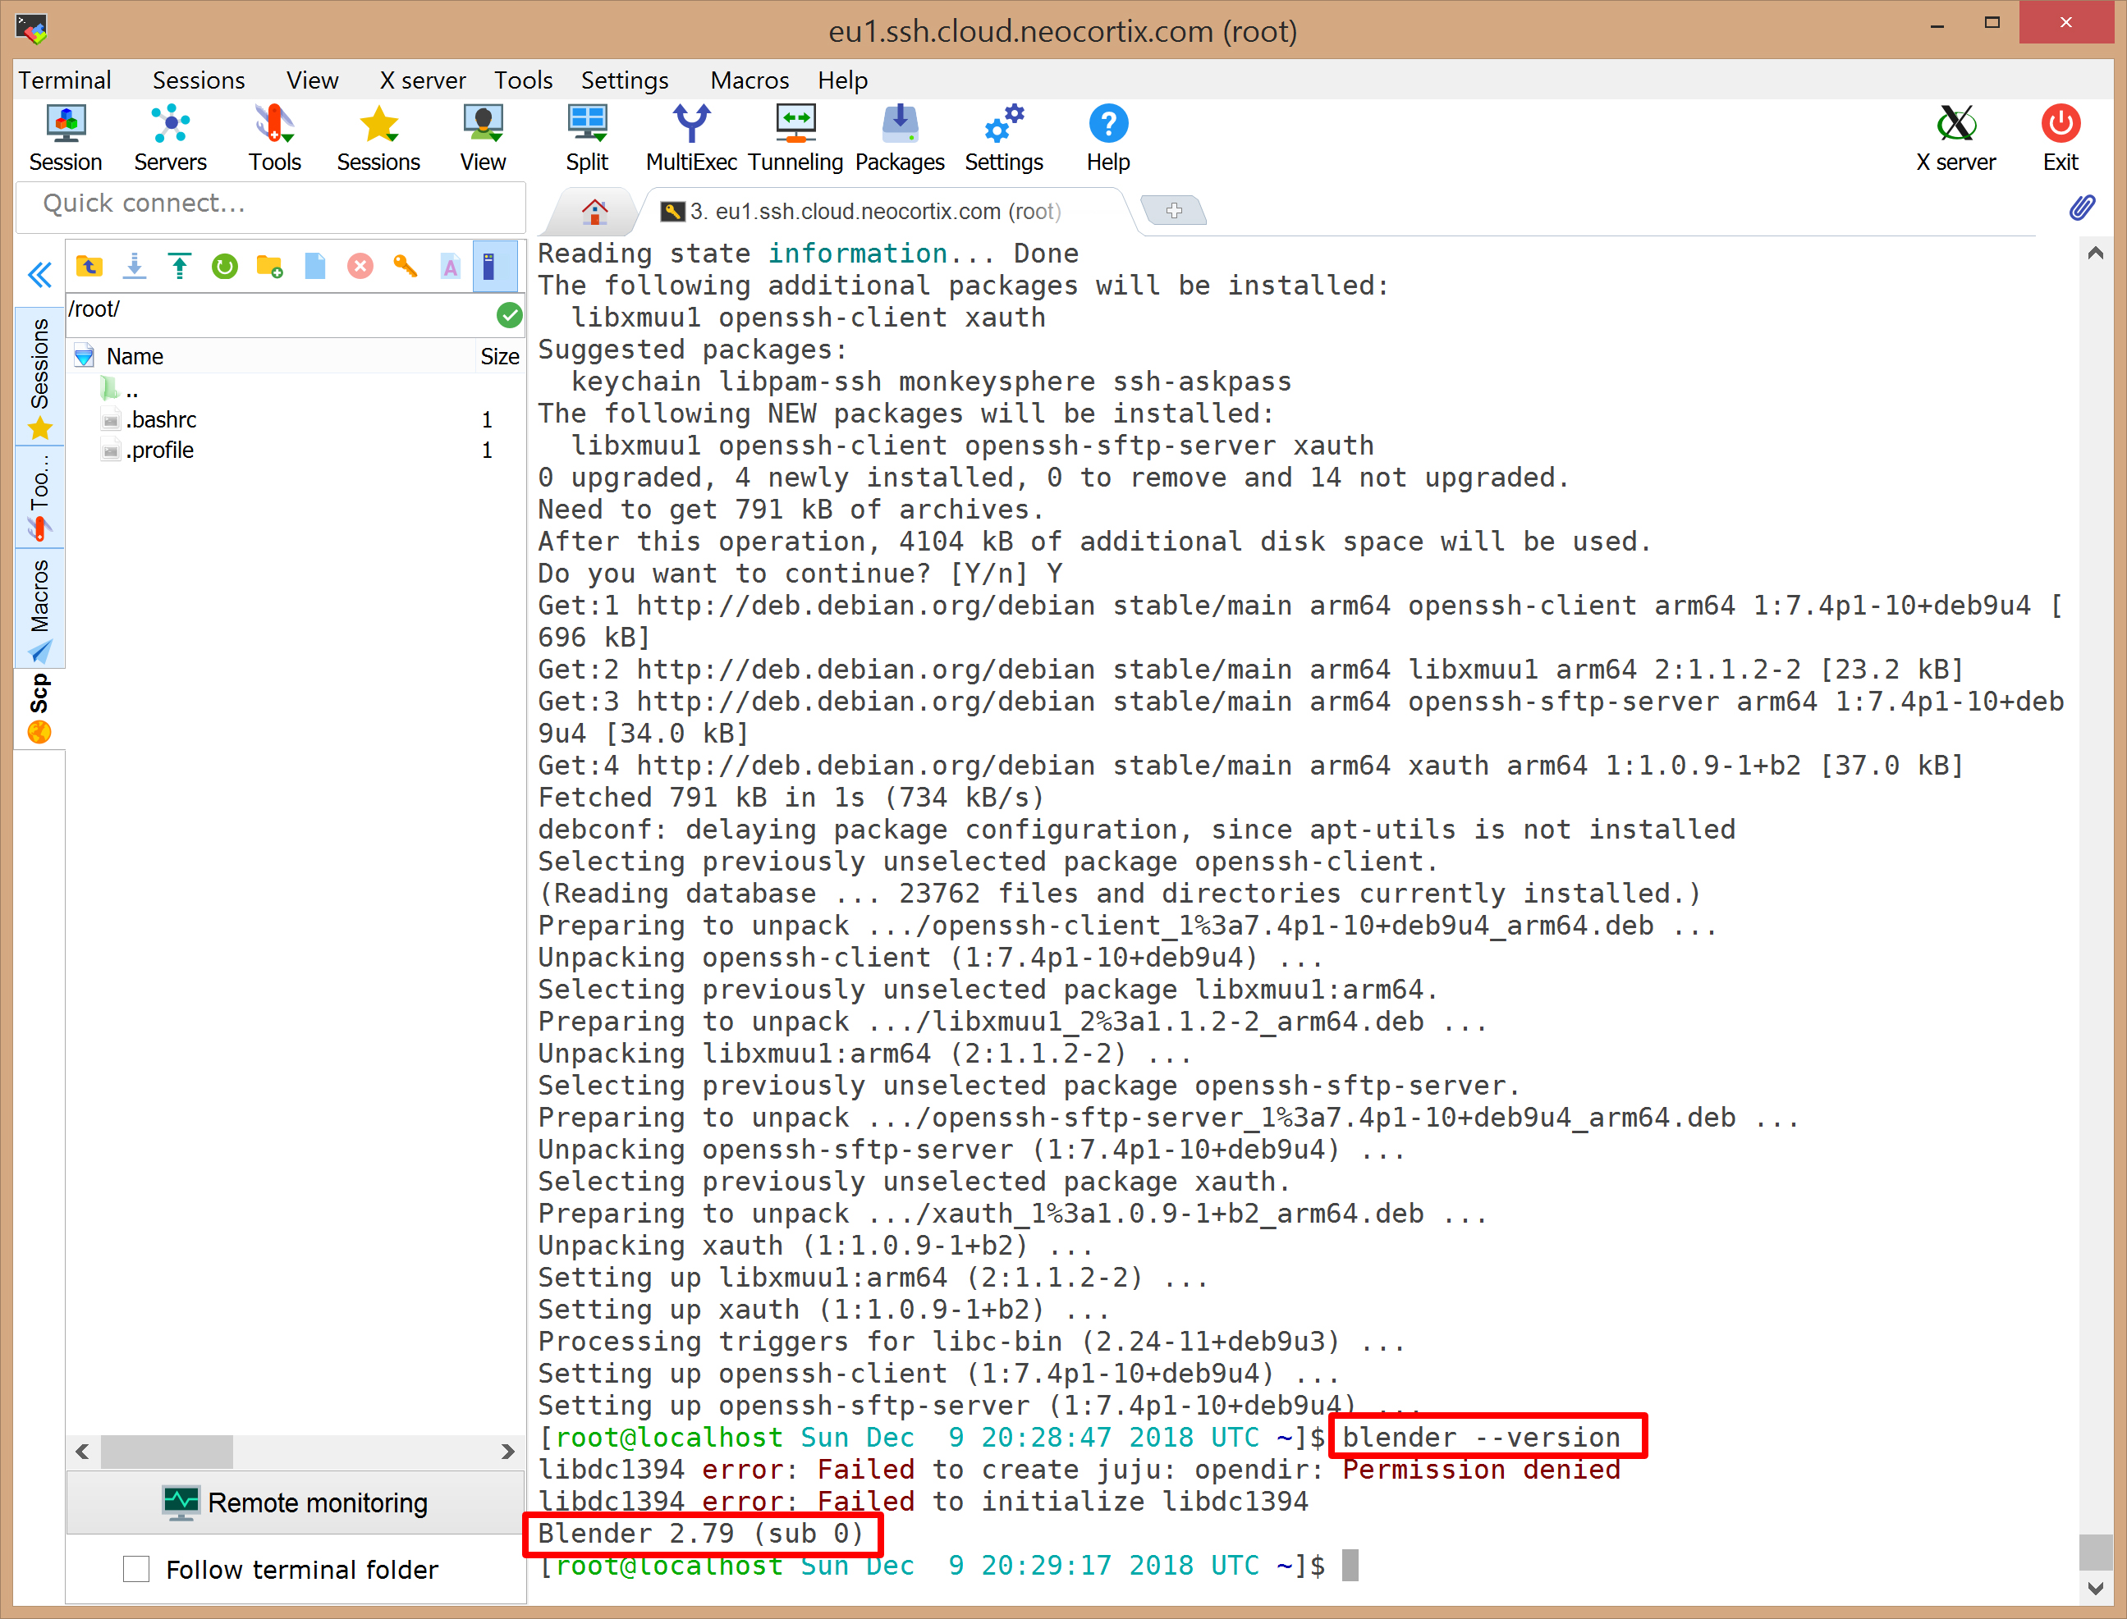Open the home tab icon
This screenshot has width=2127, height=1619.
click(x=595, y=211)
